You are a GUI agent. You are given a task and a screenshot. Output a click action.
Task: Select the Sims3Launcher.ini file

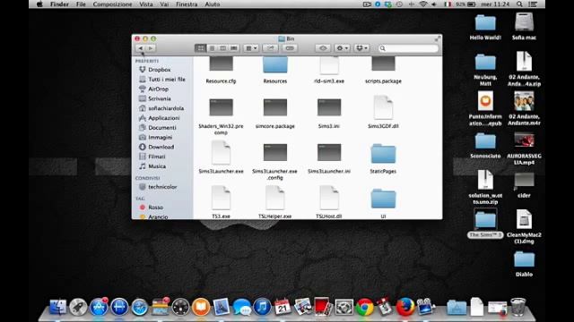click(x=329, y=153)
